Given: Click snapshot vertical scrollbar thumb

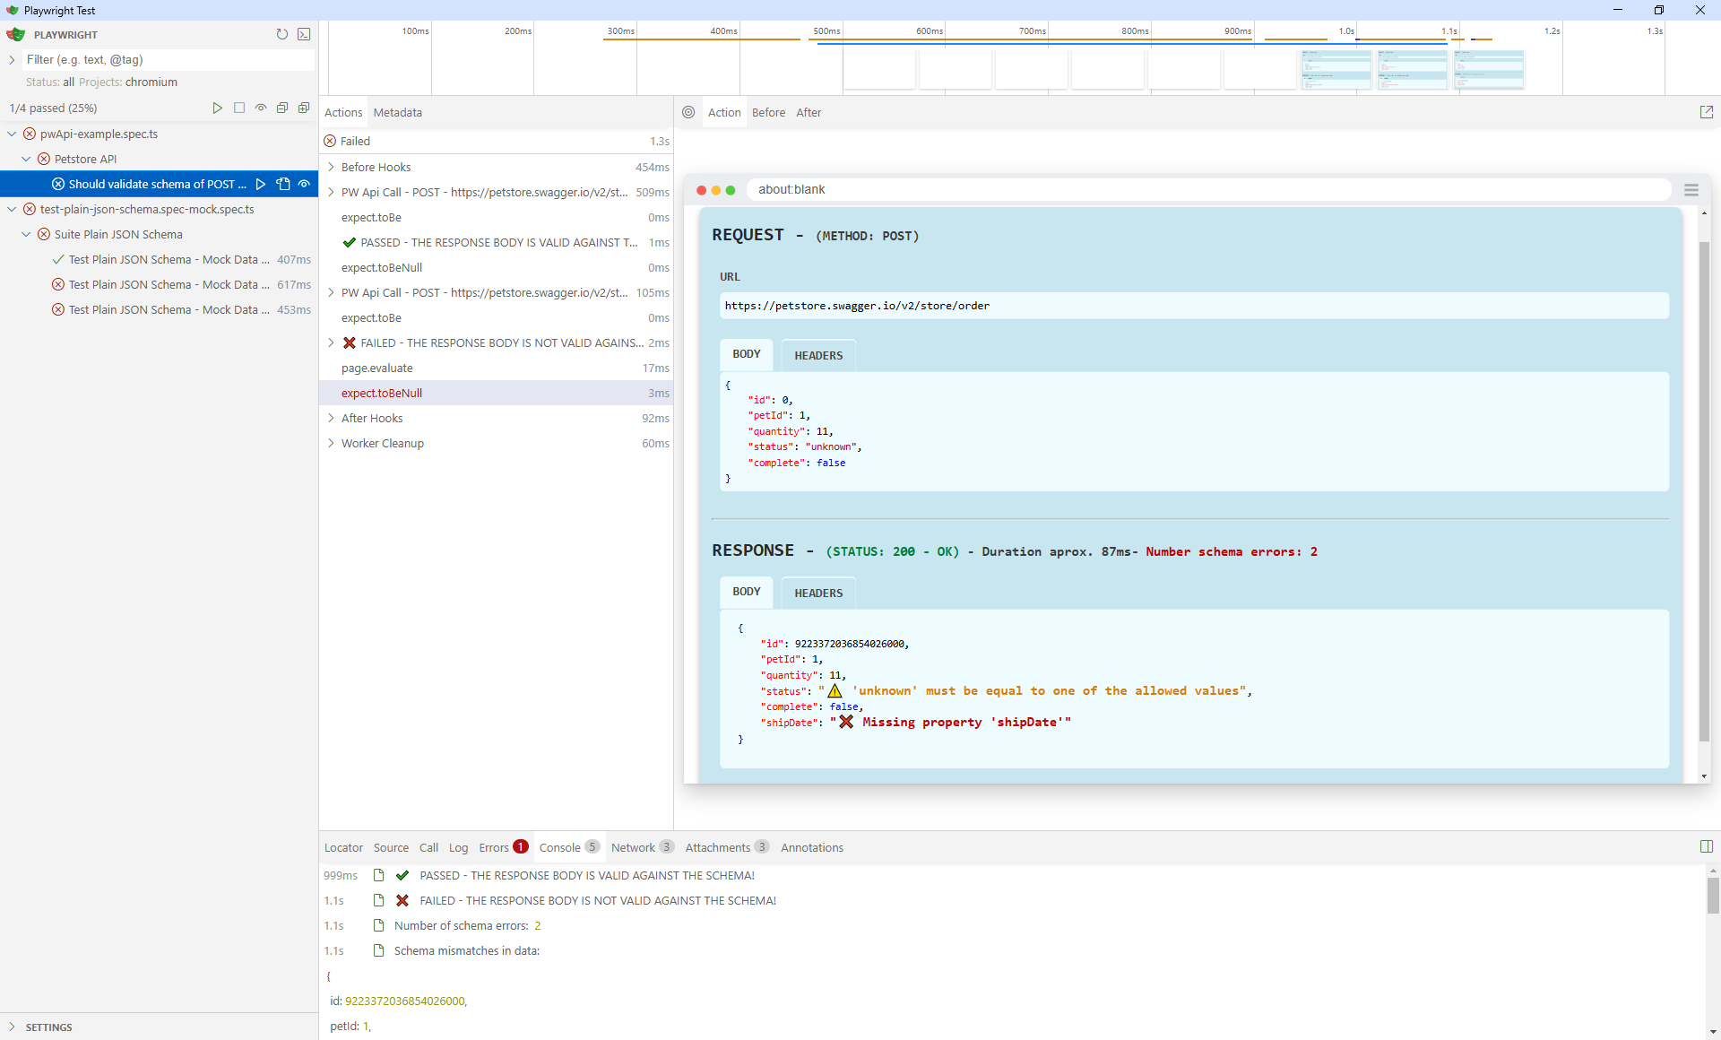Looking at the screenshot, I should 1704,491.
